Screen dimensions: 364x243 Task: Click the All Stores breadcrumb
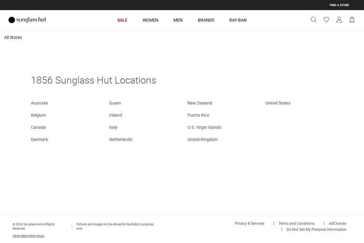click(13, 38)
